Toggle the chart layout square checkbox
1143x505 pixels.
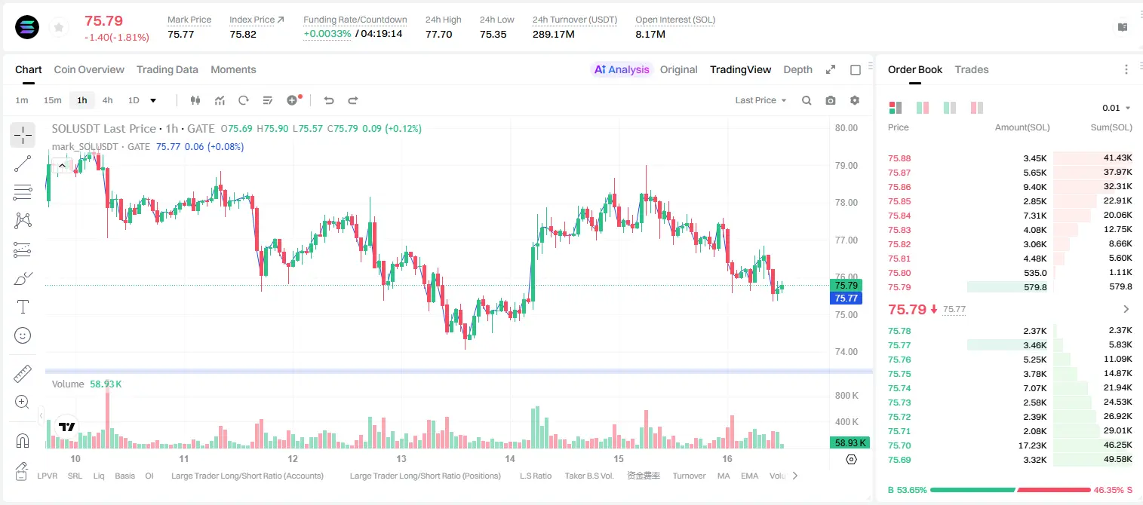point(856,70)
